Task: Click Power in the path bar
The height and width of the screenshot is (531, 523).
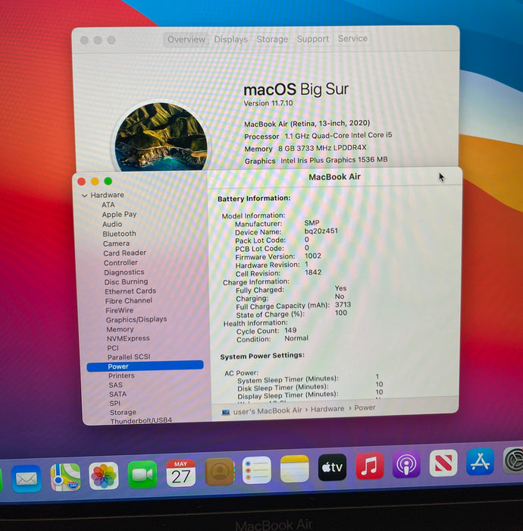Action: click(x=365, y=408)
